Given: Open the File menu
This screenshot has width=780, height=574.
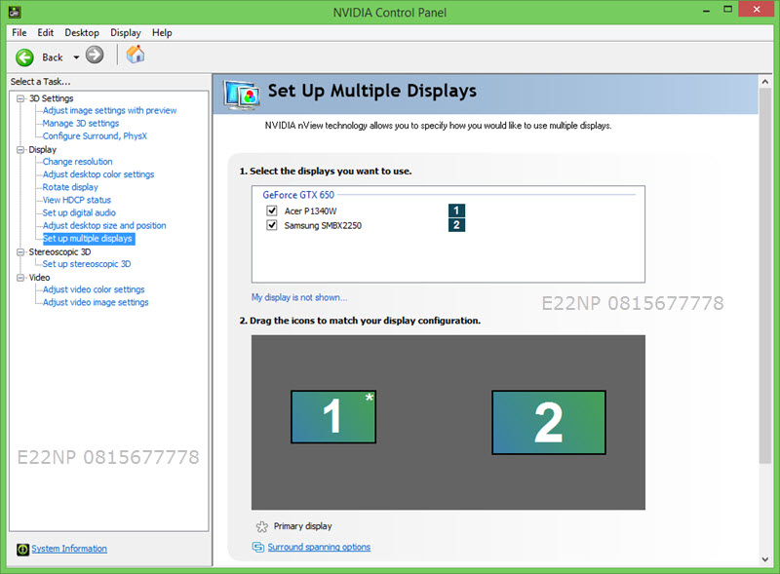Looking at the screenshot, I should [19, 33].
